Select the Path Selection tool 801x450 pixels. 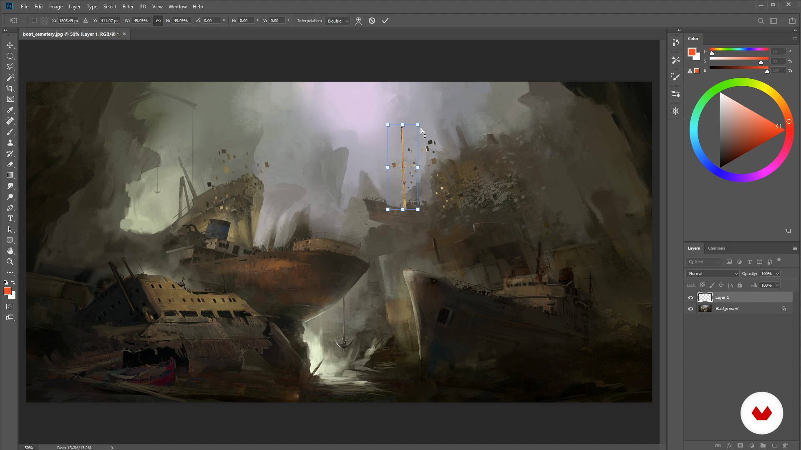click(x=10, y=229)
